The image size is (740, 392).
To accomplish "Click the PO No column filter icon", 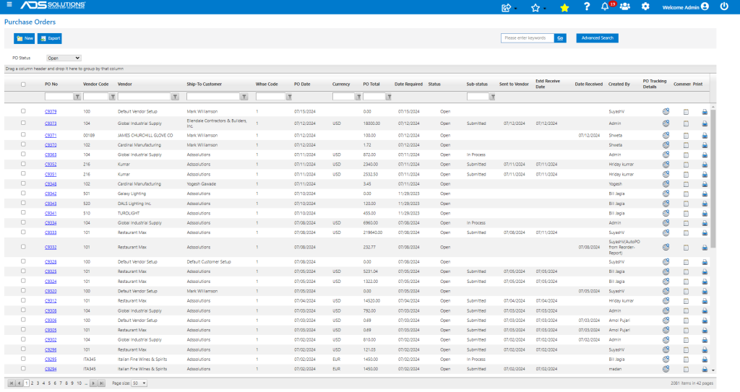I will [77, 97].
